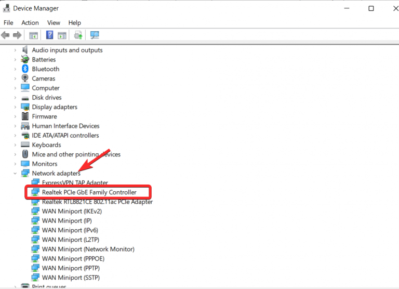This screenshot has height=289, width=399.
Task: Expand the Cameras category
Action: [15, 78]
